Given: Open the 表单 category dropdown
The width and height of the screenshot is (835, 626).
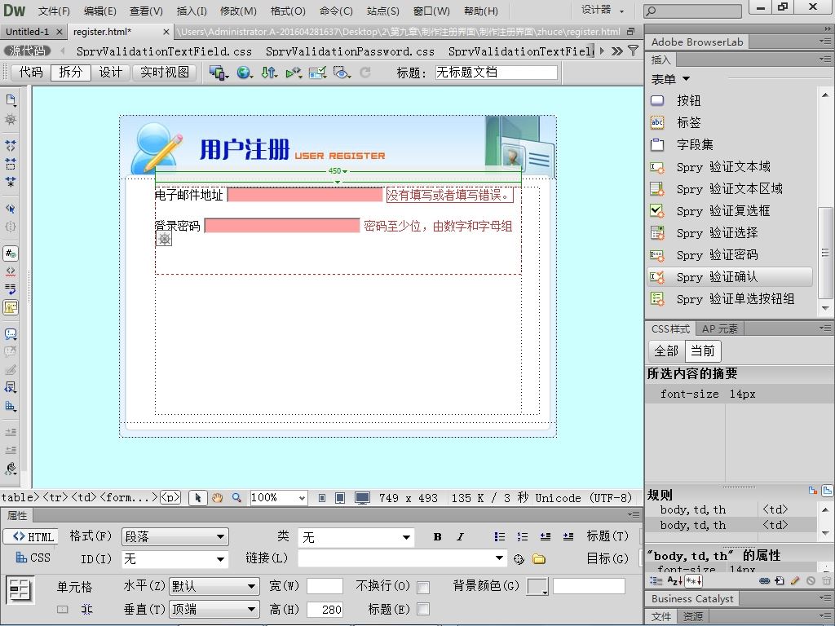Looking at the screenshot, I should pos(670,79).
